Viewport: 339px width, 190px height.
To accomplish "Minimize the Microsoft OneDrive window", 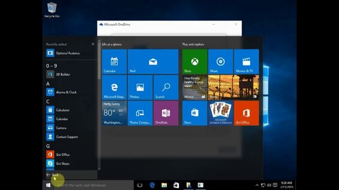I will pyautogui.click(x=213, y=24).
